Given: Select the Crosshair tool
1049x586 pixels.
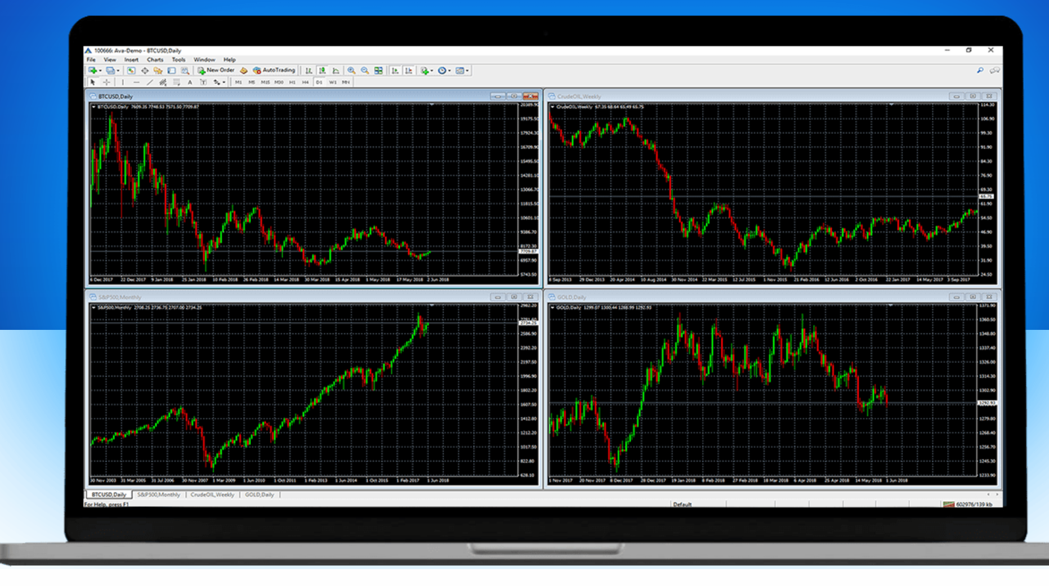Looking at the screenshot, I should (106, 82).
